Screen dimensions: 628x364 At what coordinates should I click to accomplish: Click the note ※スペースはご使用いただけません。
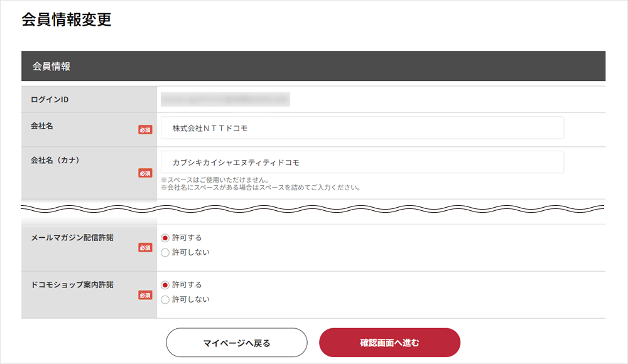215,179
